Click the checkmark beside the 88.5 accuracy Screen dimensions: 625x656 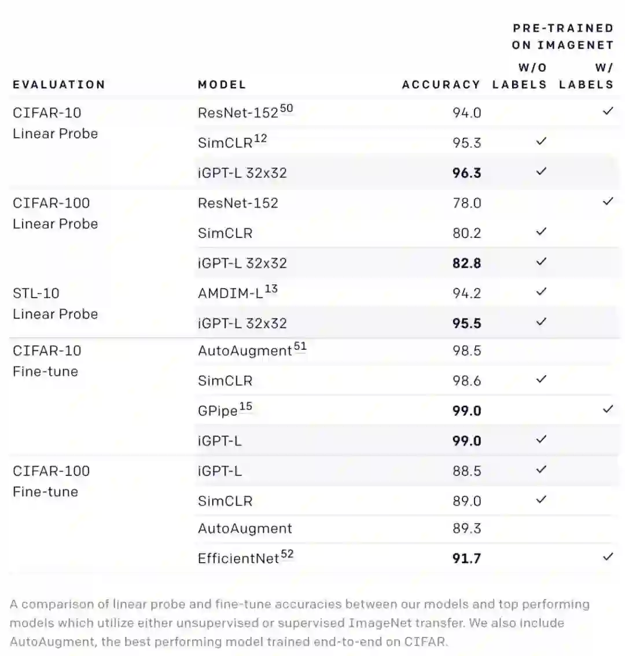541,470
